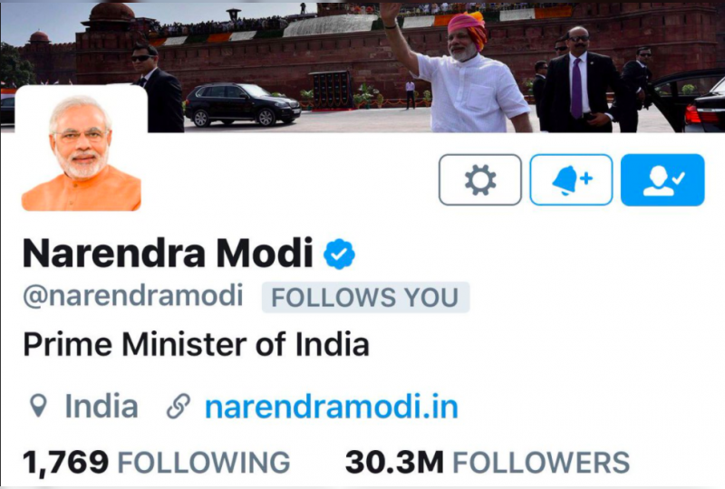725x489 pixels.
Task: Select the Prime Minister of India bio
Action: click(196, 345)
